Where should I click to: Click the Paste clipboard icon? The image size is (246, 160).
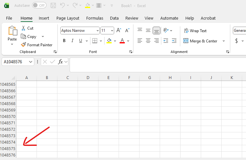click(13, 31)
